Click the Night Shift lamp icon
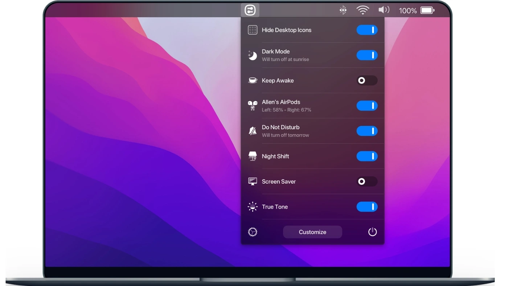This screenshot has width=508, height=286. 253,156
